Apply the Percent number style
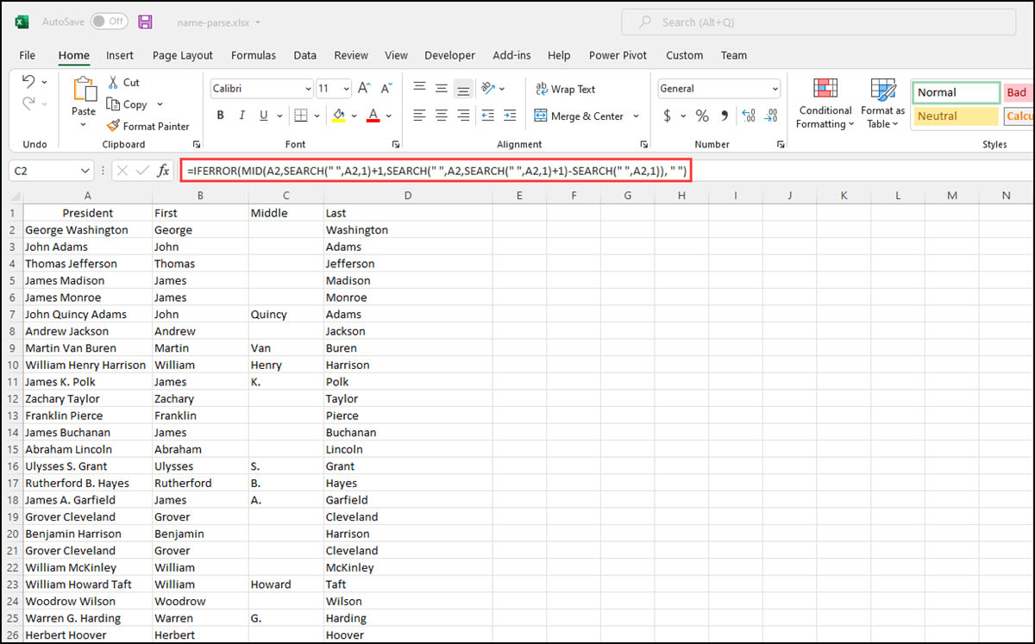 point(702,115)
